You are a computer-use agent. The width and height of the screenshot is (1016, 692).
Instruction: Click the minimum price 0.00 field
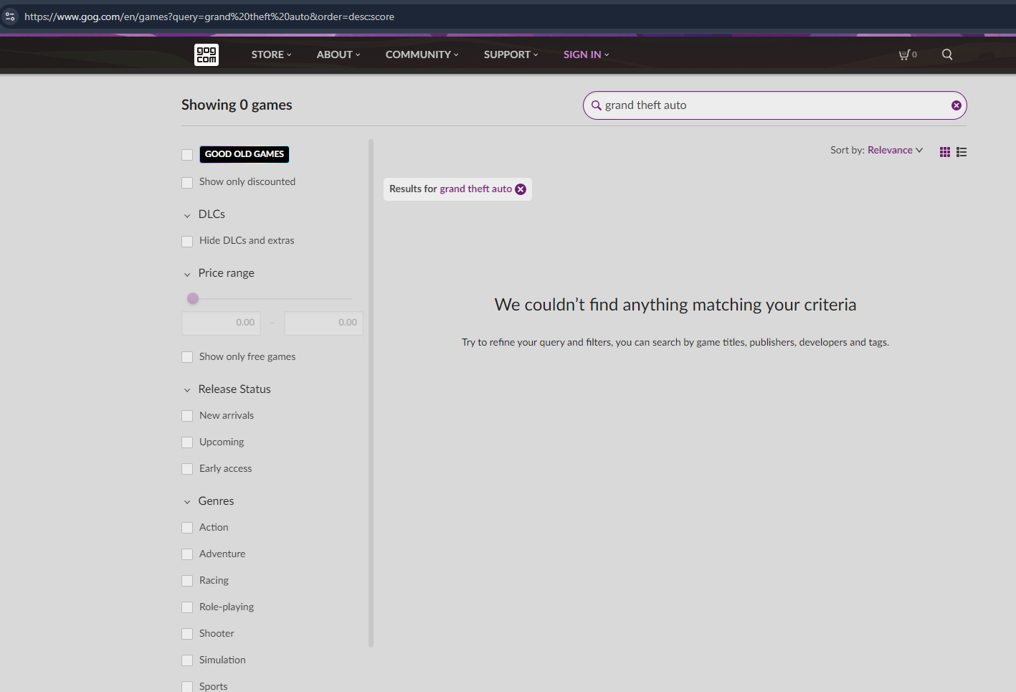click(x=222, y=323)
